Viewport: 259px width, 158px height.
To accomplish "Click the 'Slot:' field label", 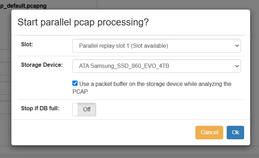I will point(27,45).
